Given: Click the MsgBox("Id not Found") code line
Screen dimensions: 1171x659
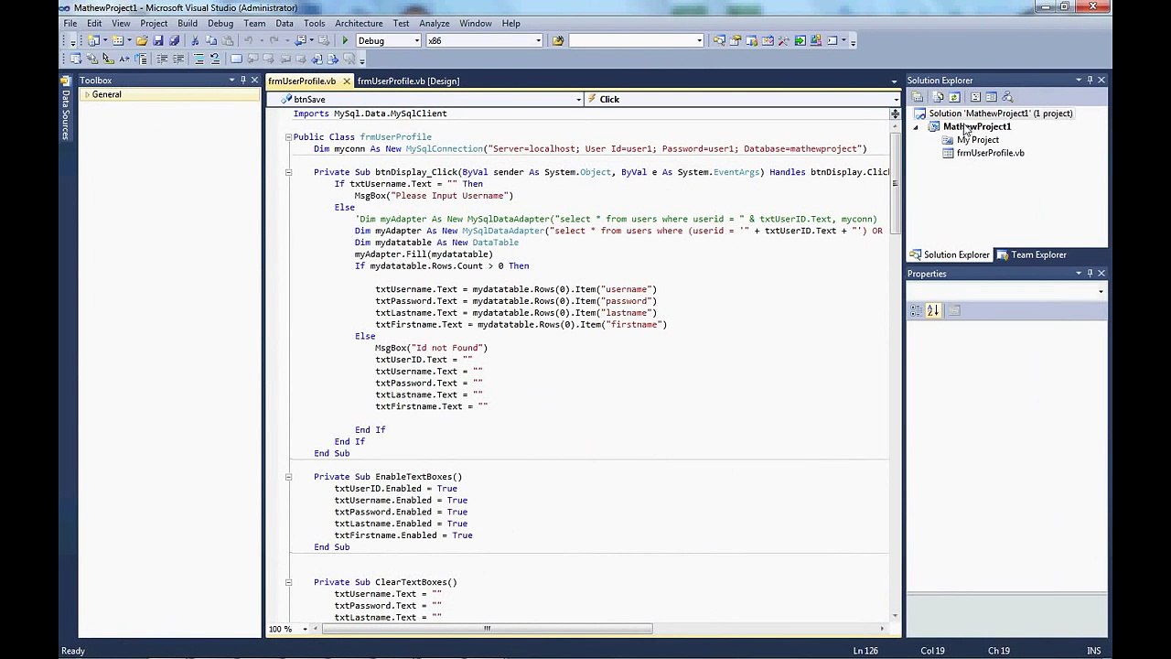Looking at the screenshot, I should pos(431,348).
